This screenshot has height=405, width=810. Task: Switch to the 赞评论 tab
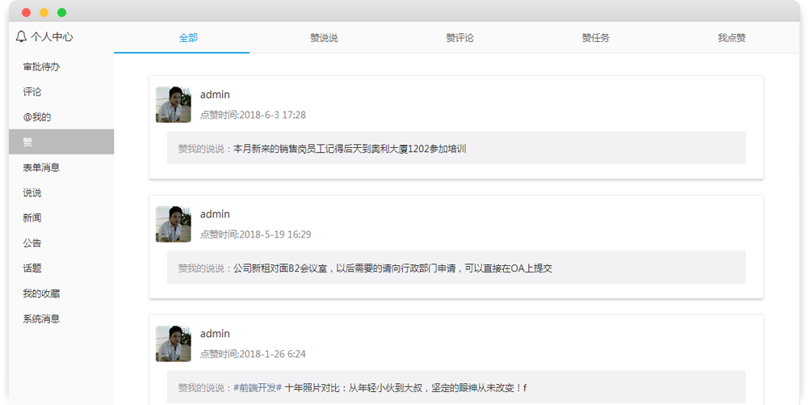pyautogui.click(x=460, y=38)
